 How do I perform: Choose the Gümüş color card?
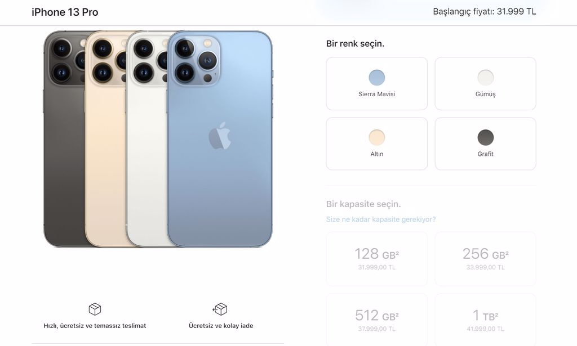click(x=485, y=83)
